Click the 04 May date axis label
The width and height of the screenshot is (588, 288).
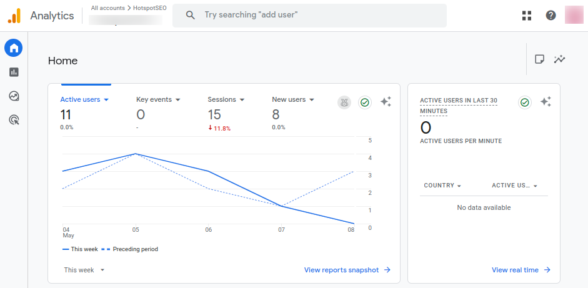68,232
